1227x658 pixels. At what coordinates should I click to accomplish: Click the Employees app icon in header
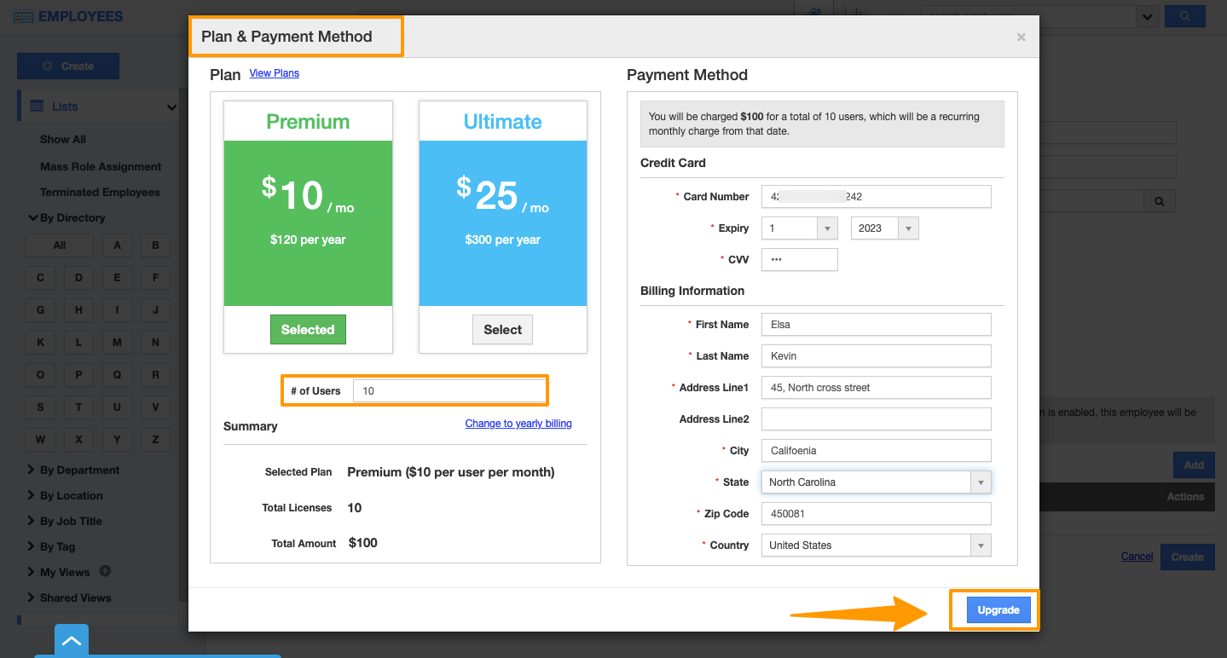click(23, 17)
